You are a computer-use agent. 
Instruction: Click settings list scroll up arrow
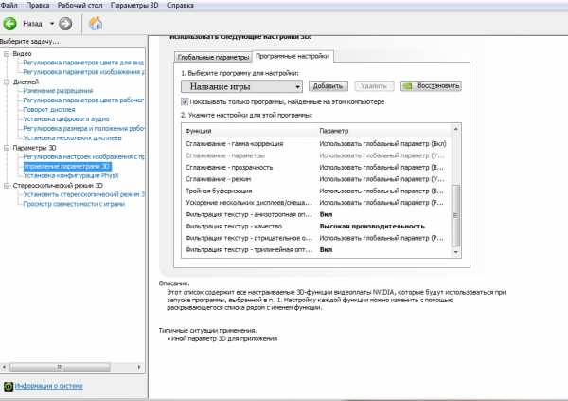coord(456,129)
